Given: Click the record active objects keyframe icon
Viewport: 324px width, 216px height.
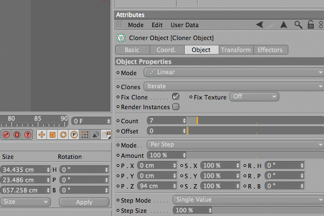Looking at the screenshot, I should [6, 135].
